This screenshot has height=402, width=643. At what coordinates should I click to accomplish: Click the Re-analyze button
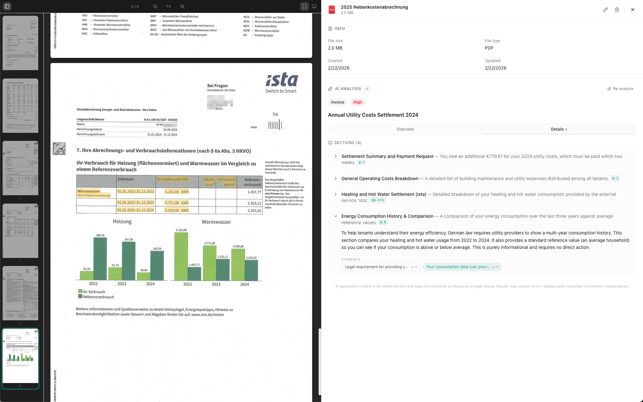pyautogui.click(x=620, y=88)
